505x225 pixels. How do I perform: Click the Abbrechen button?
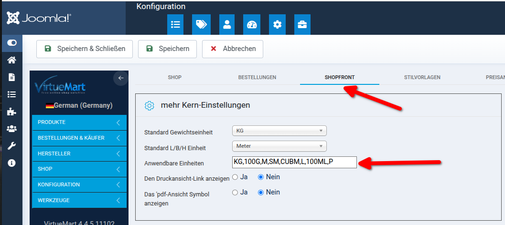[233, 49]
